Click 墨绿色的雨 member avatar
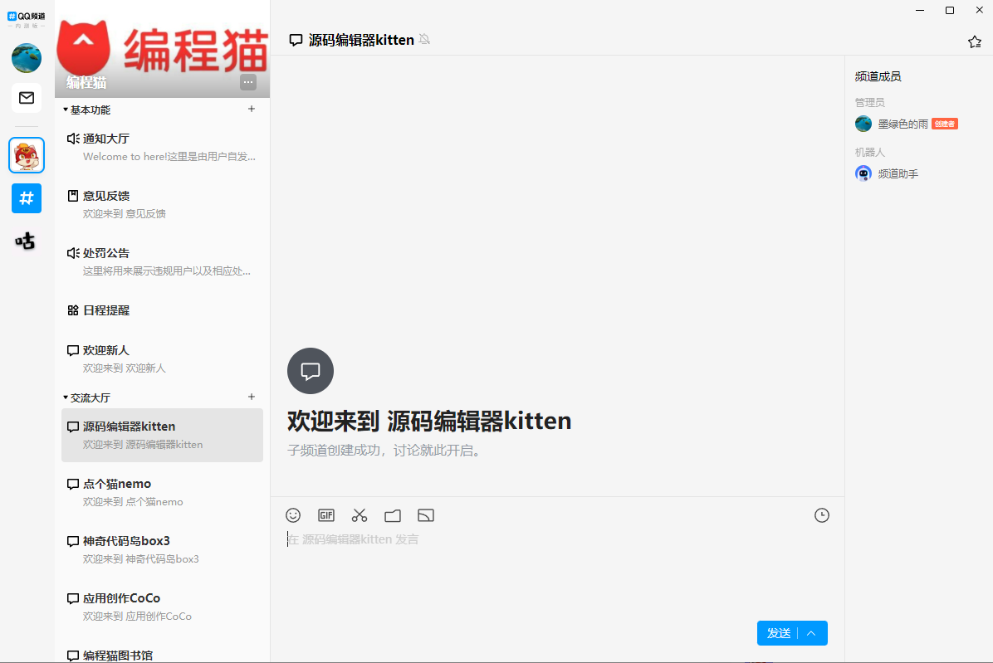993x663 pixels. (863, 124)
